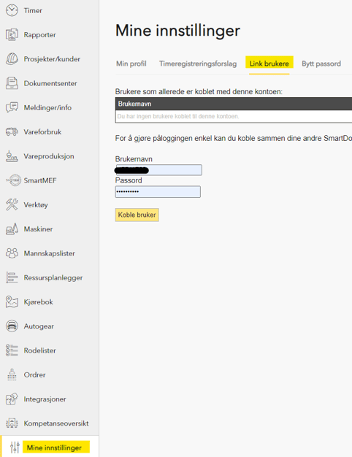Viewport: 352px width, 457px height.
Task: Click the Rapporter reports icon
Action: click(12, 35)
